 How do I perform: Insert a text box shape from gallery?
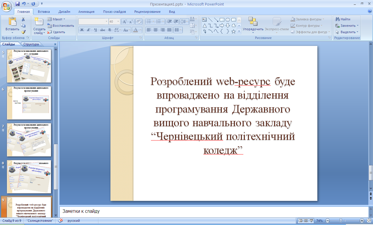click(205, 20)
